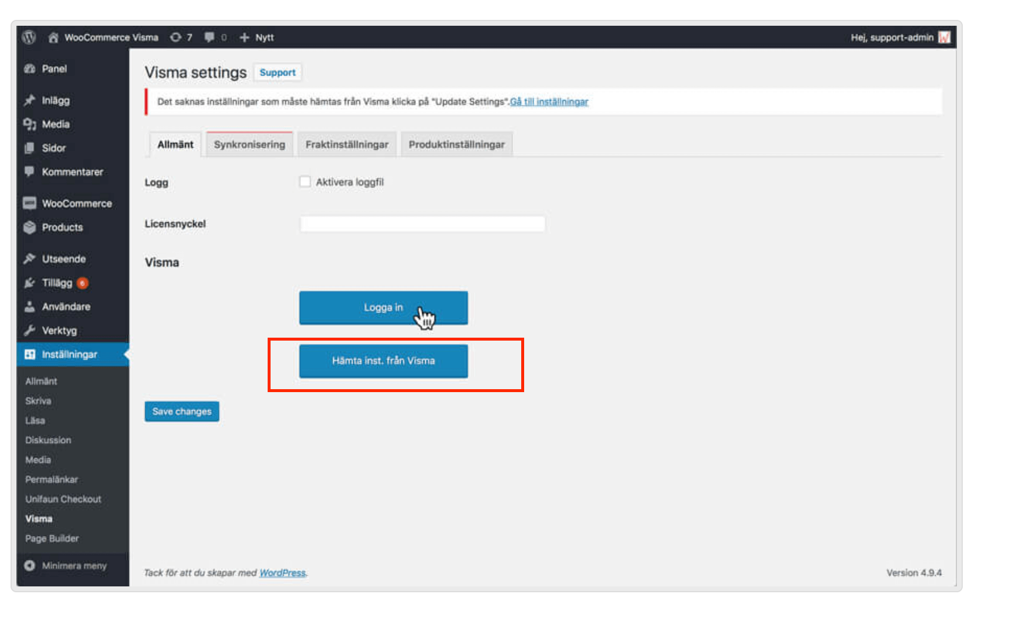Select the Produktinställningar tab
This screenshot has width=1019, height=618.
[456, 145]
